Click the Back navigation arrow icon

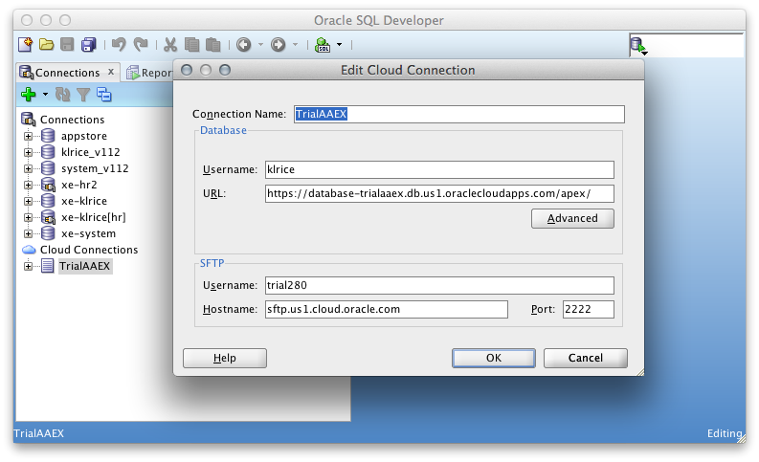click(x=243, y=45)
